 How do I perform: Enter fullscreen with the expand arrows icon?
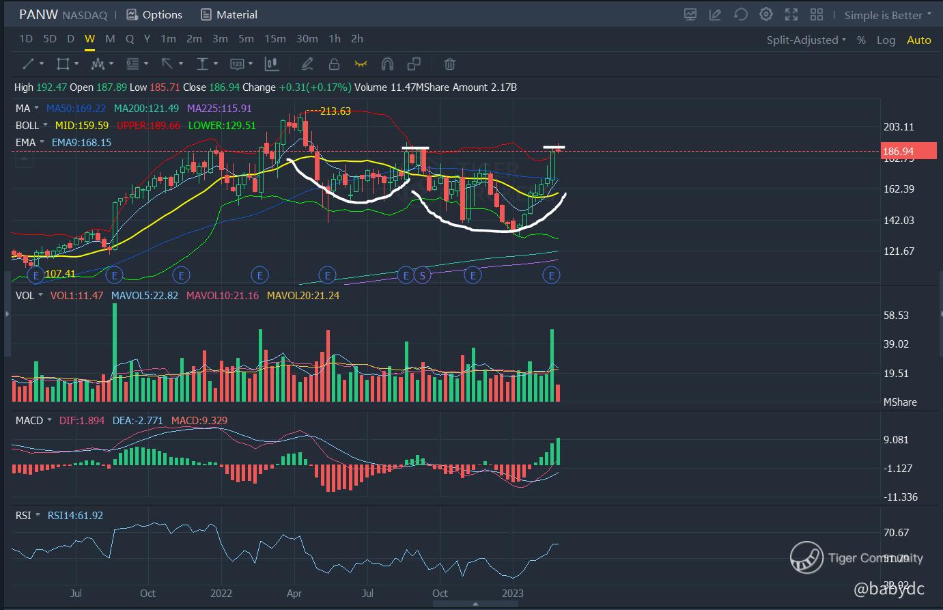(x=791, y=14)
